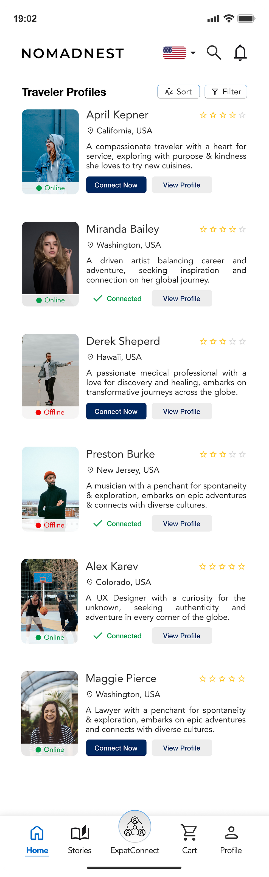This screenshot has height=877, width=269.
Task: Tap the notifications bell icon
Action: pos(240,53)
